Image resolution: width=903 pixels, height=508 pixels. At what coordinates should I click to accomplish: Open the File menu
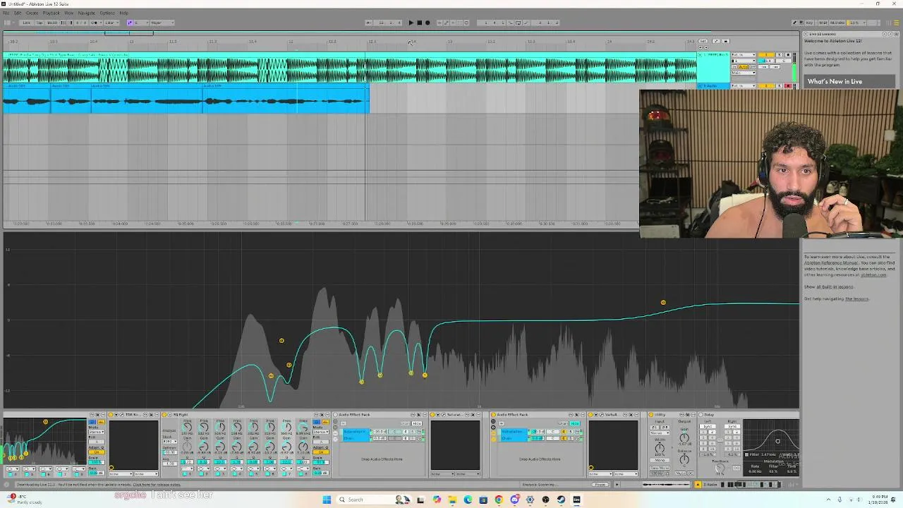tap(6, 13)
